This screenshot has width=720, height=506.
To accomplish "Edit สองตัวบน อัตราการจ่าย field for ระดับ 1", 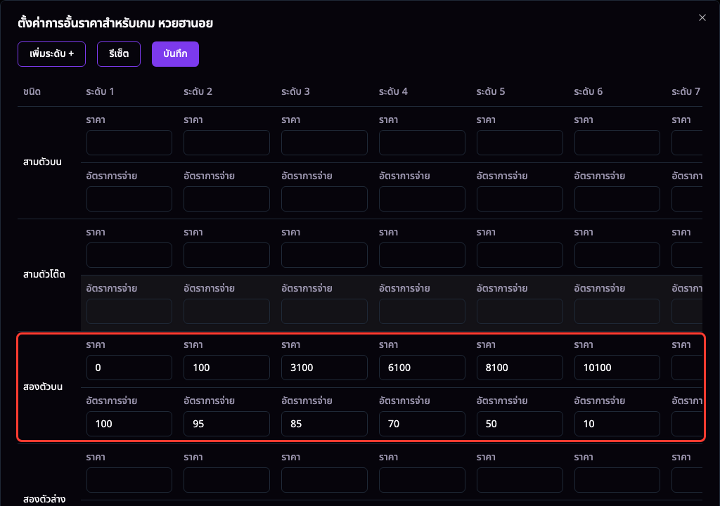I will pos(129,424).
